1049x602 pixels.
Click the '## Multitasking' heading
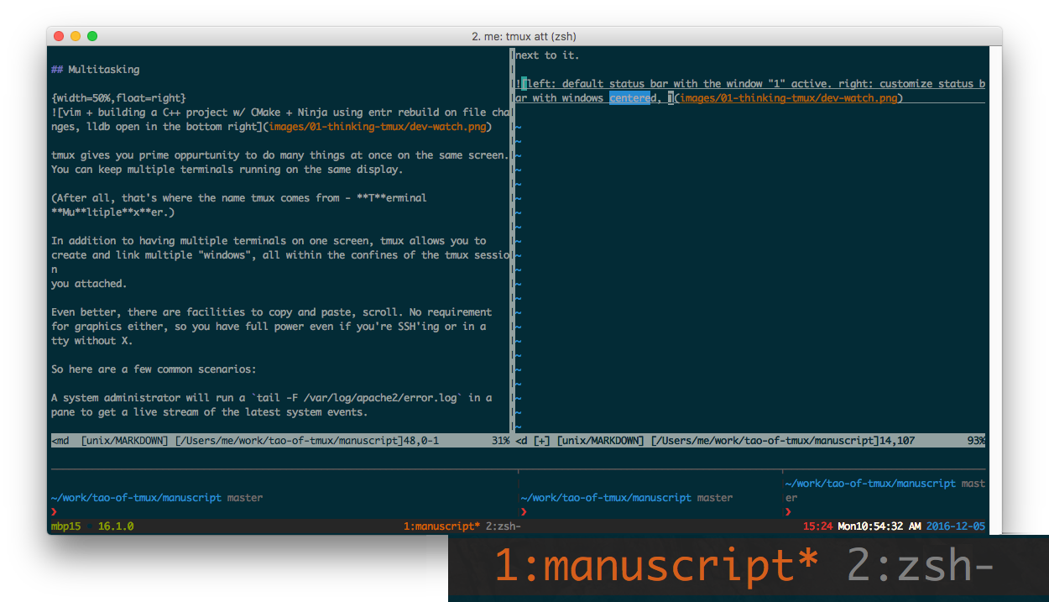(x=95, y=70)
